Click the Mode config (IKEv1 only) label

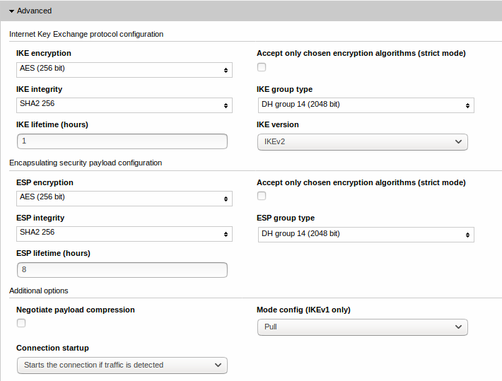(x=303, y=310)
